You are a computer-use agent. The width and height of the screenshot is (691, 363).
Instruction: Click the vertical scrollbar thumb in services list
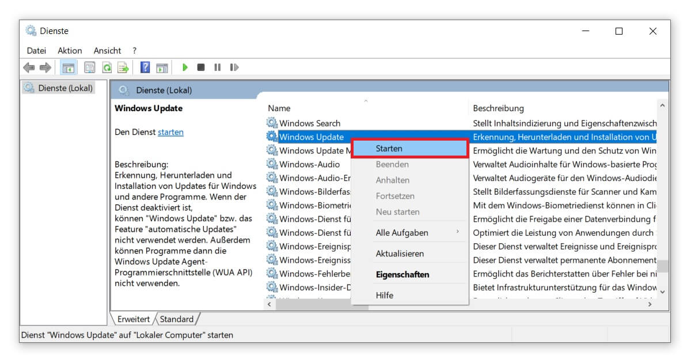662,266
